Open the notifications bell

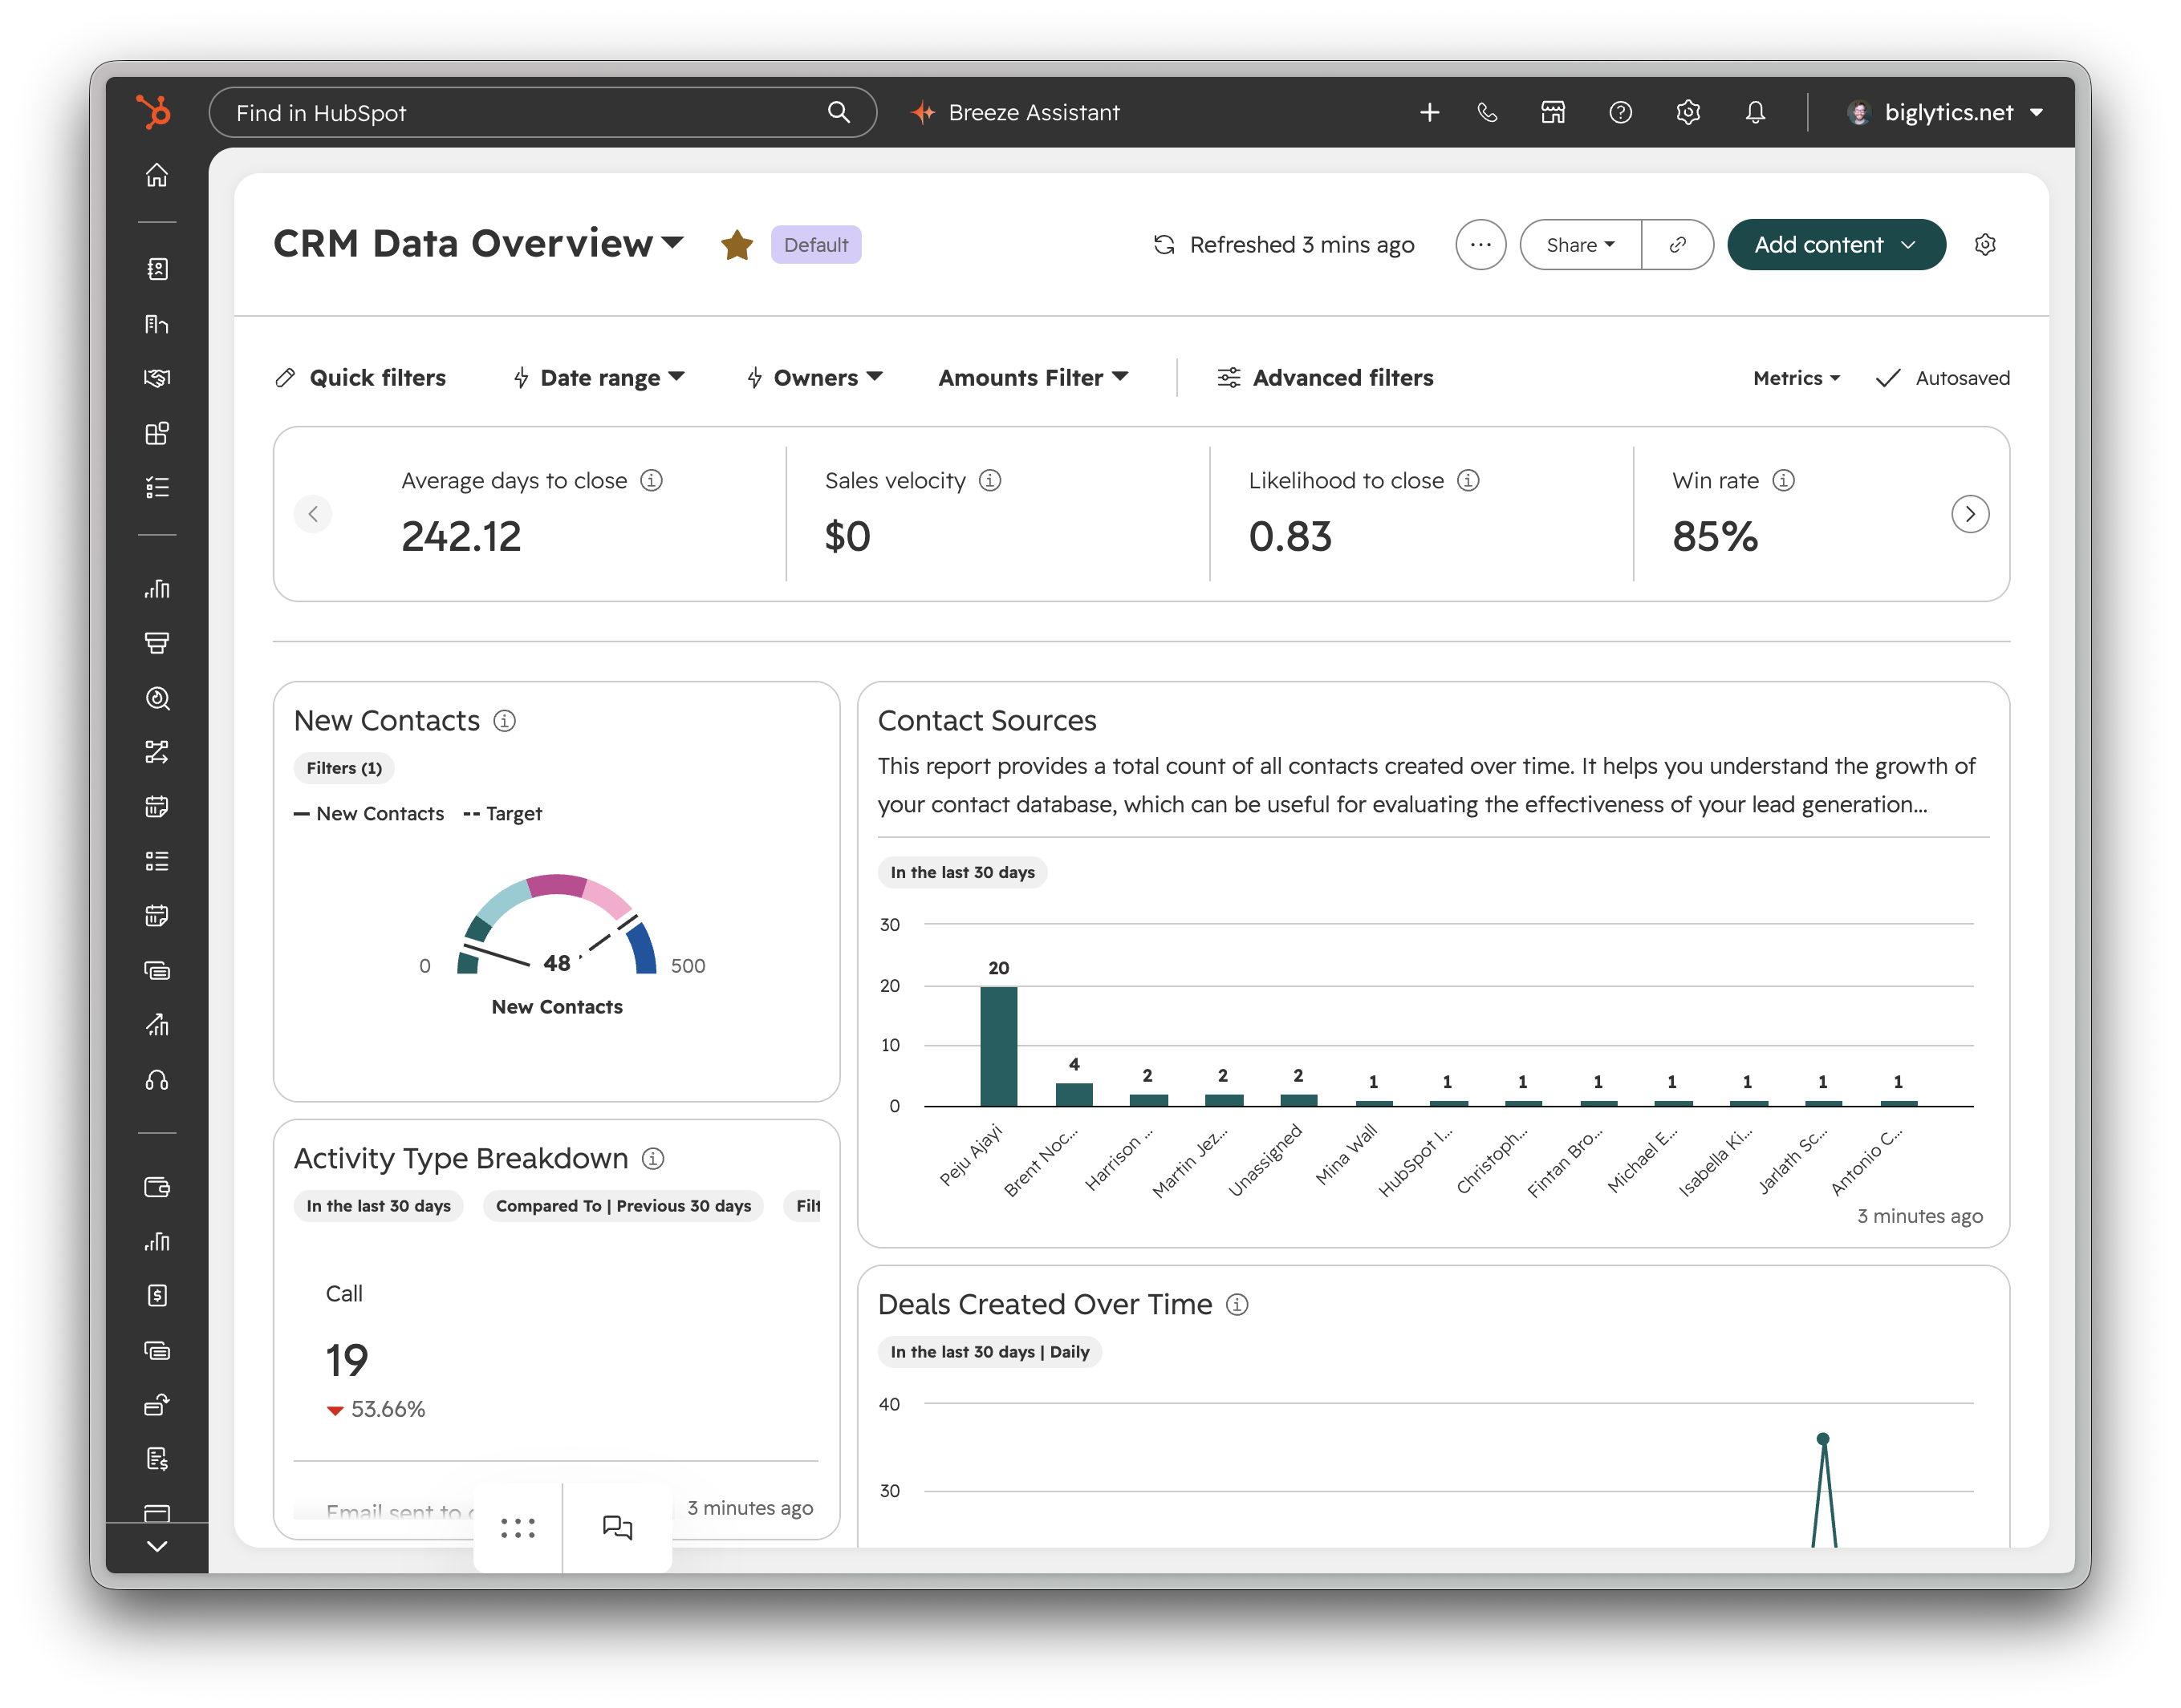tap(1755, 112)
